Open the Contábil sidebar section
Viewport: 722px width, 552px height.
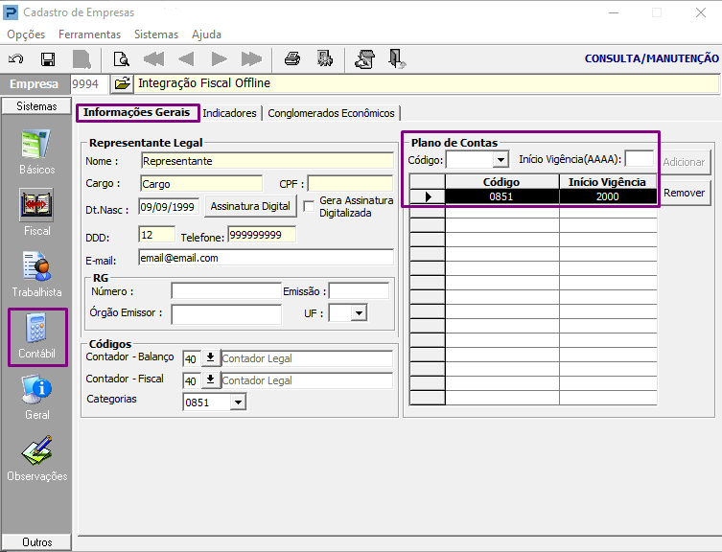[x=36, y=336]
